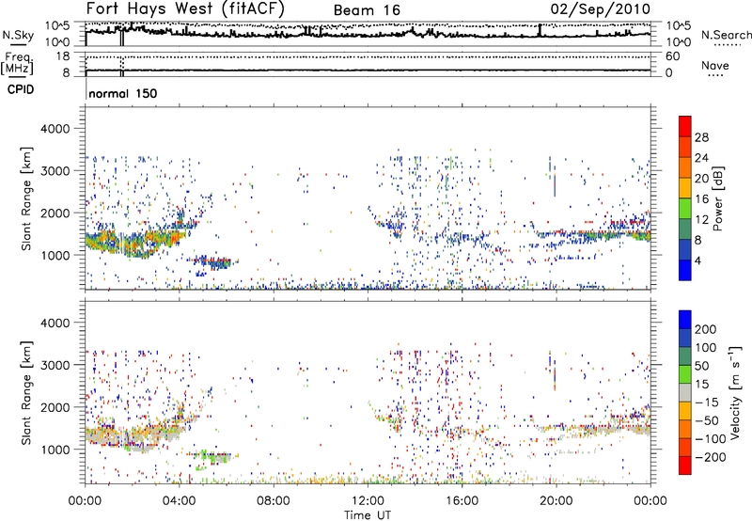Select the CPID row label
Screen dimensions: 752x521
[21, 89]
